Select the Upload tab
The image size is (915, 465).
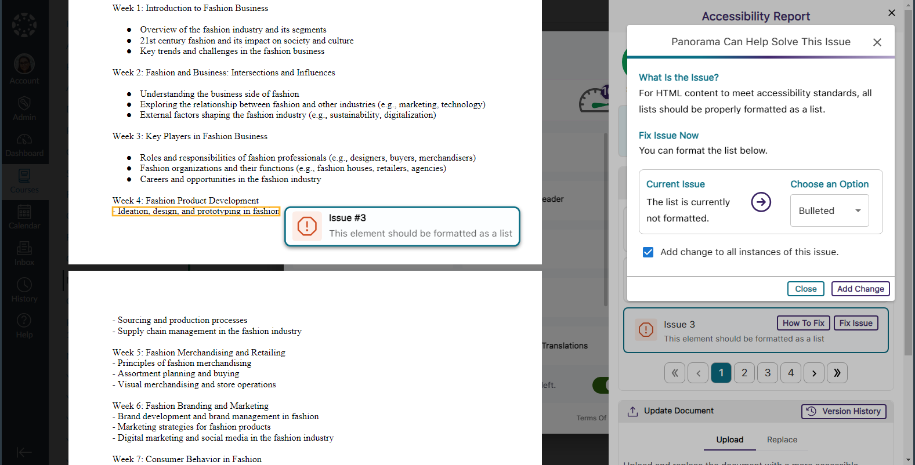[729, 439]
